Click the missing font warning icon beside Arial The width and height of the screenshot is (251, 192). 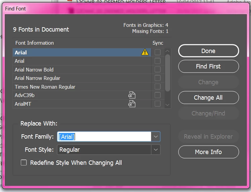pyautogui.click(x=145, y=52)
